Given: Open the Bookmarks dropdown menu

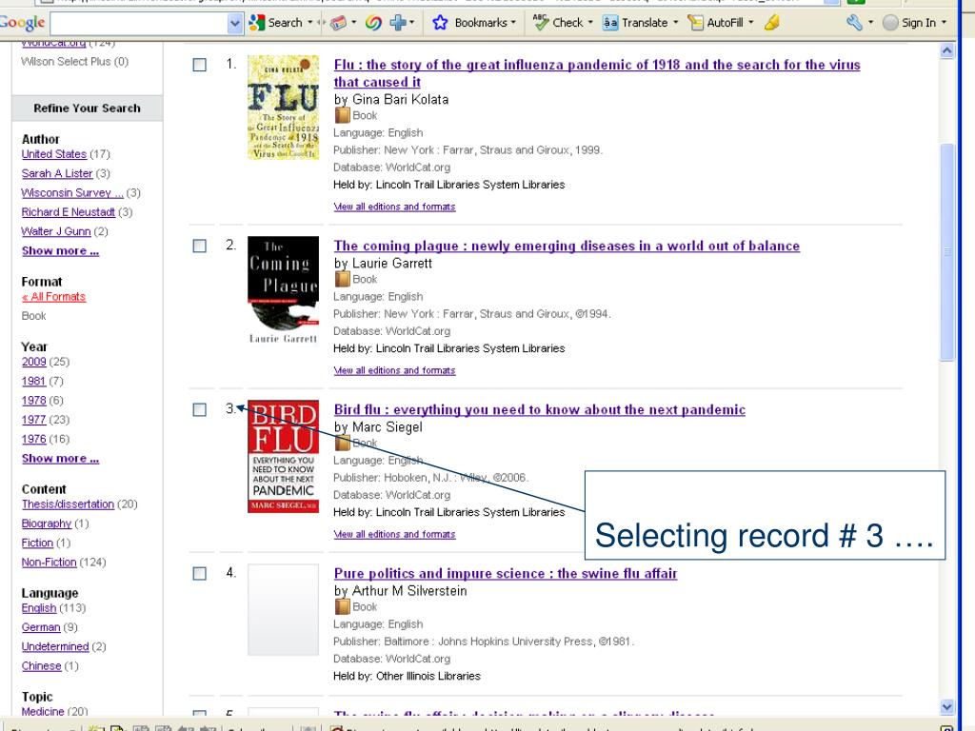Looking at the screenshot, I should (513, 23).
